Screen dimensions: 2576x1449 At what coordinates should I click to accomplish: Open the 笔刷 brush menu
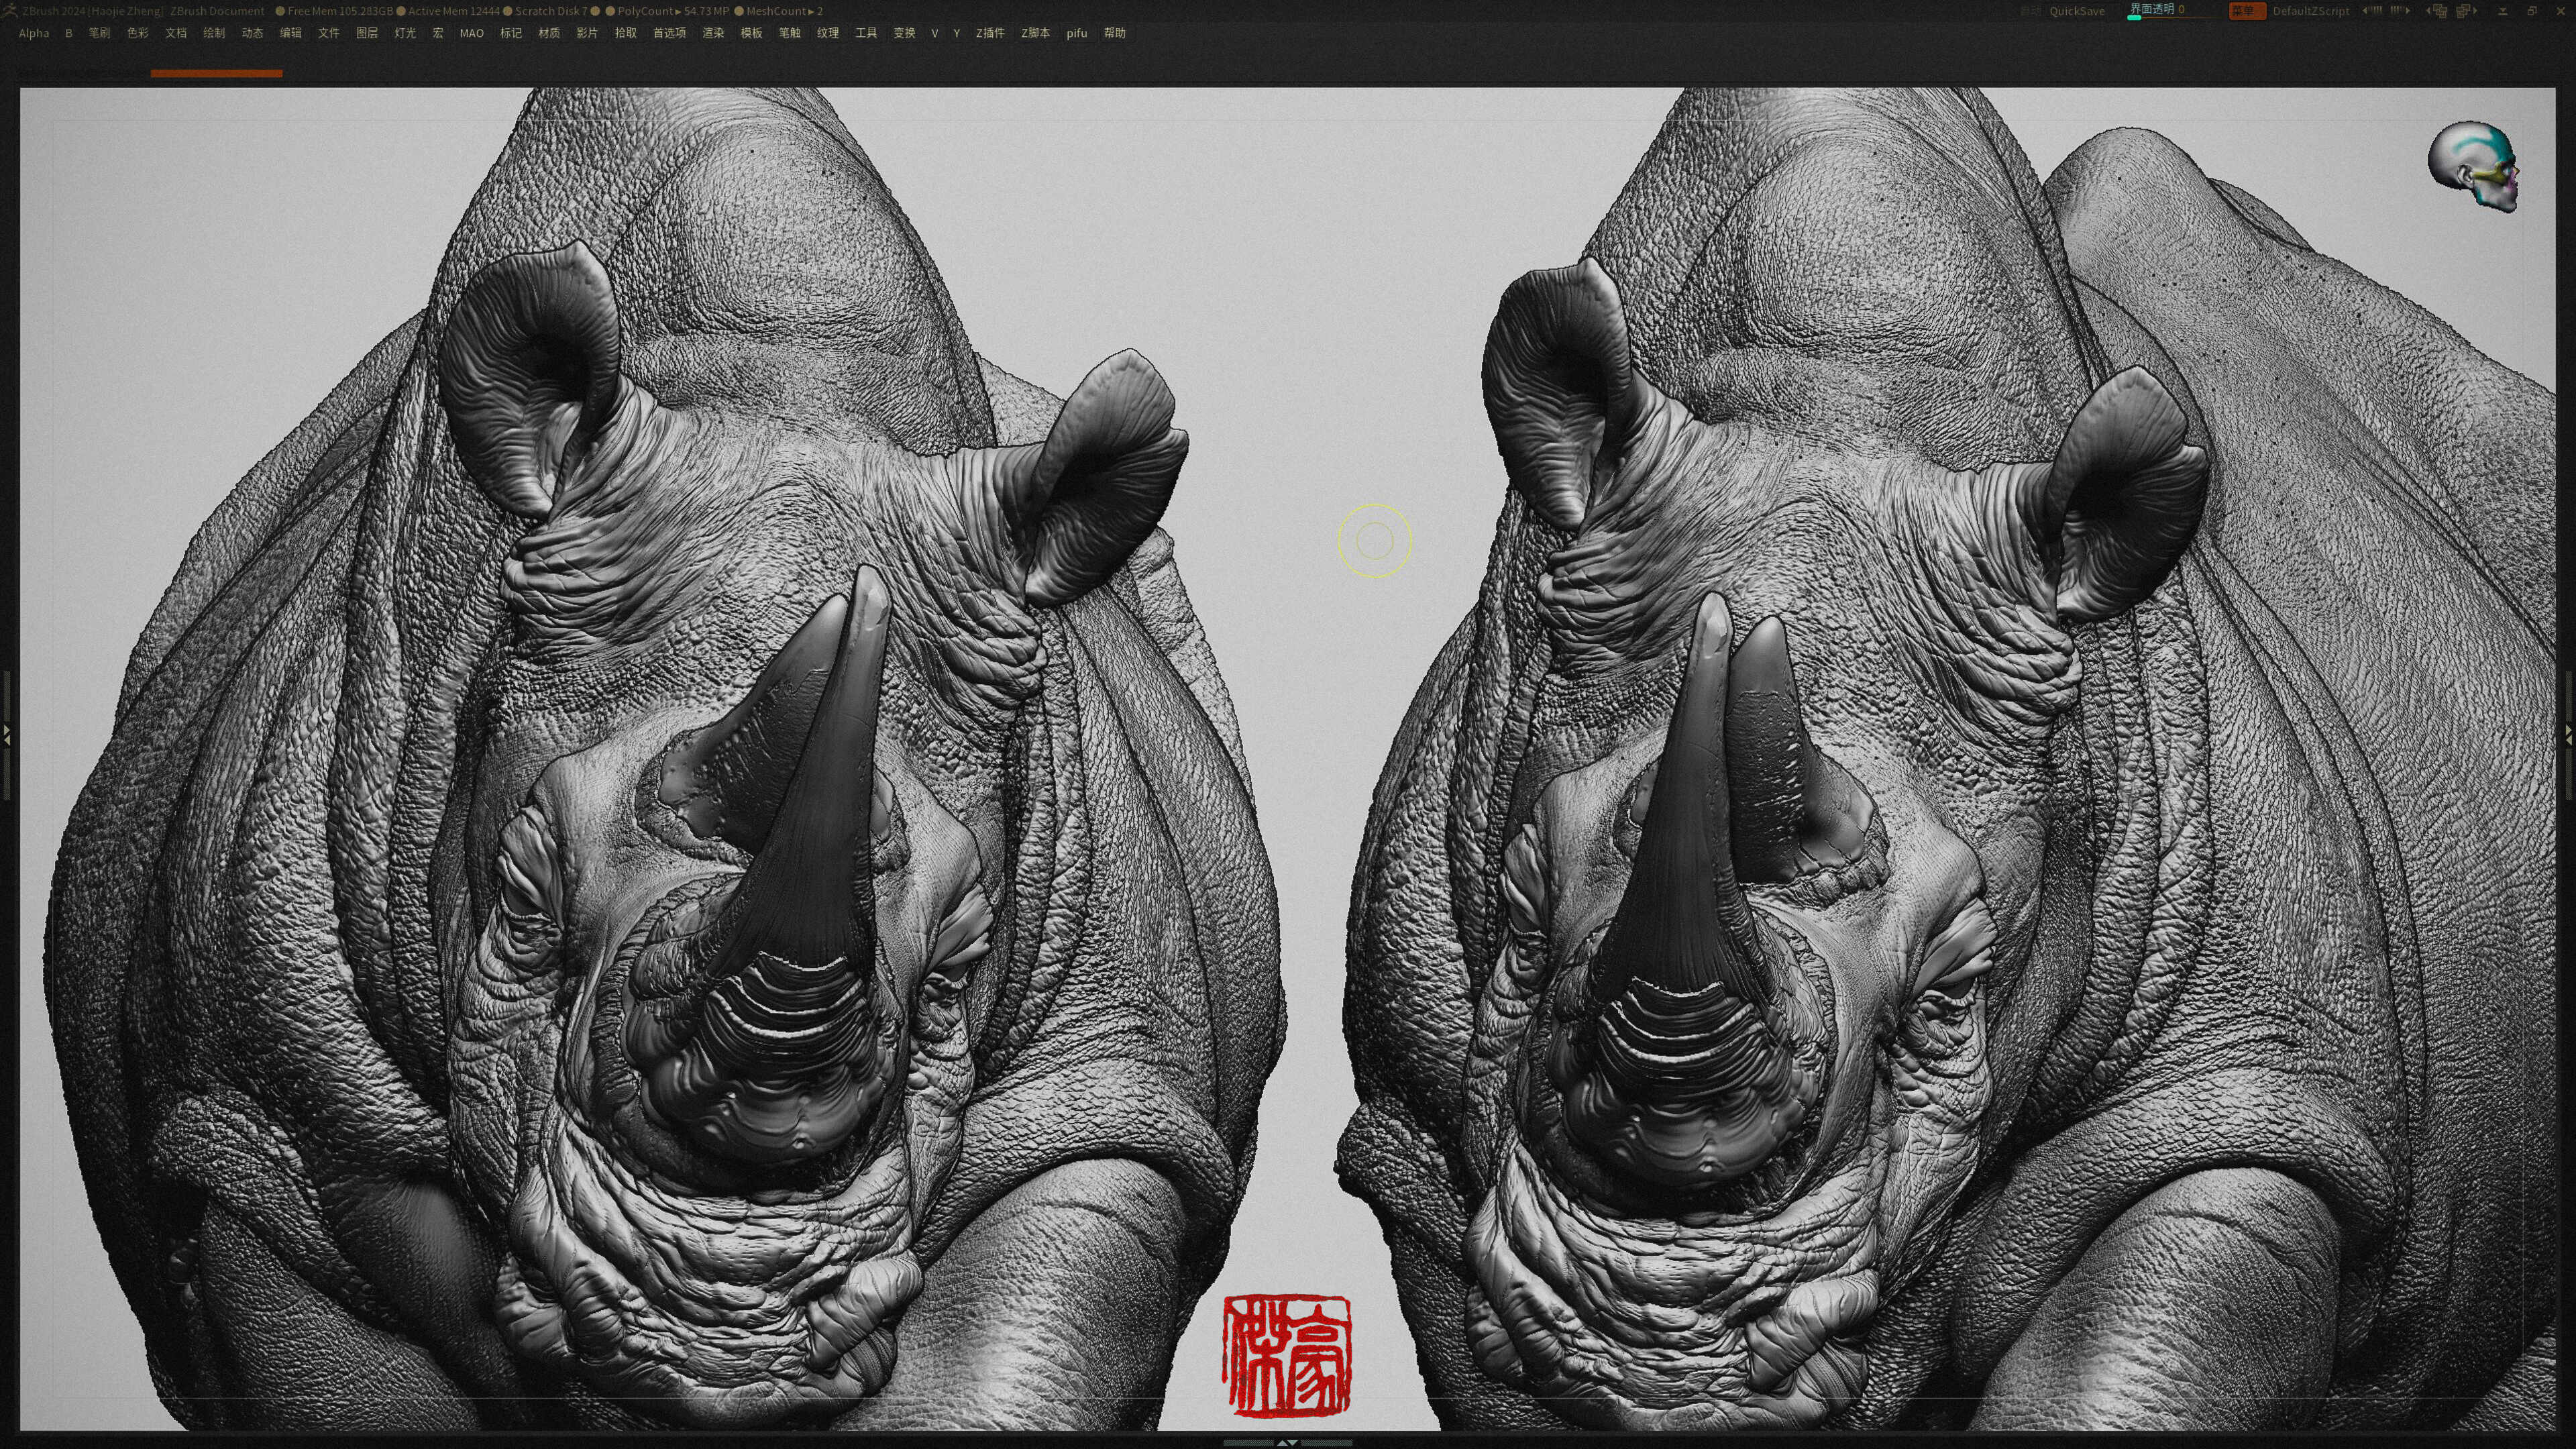[x=99, y=33]
